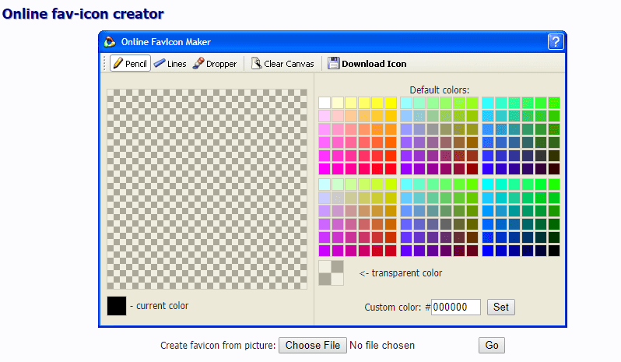Click Download Icon floppy disk button

pyautogui.click(x=367, y=63)
